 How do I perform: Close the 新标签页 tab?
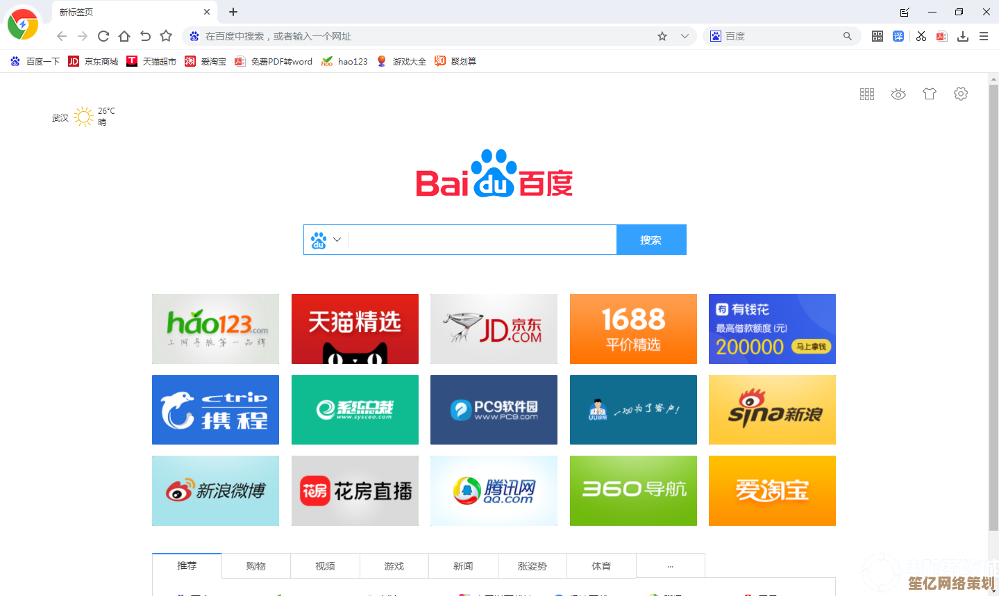pos(207,12)
